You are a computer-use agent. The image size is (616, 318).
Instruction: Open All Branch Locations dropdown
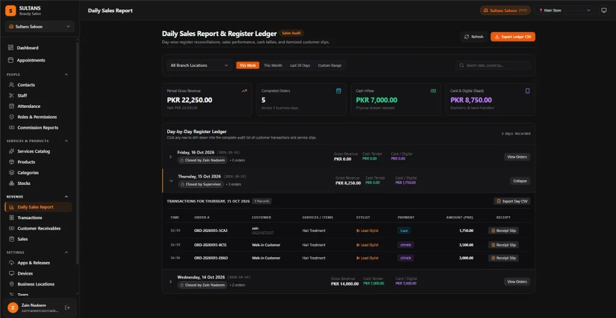click(200, 65)
